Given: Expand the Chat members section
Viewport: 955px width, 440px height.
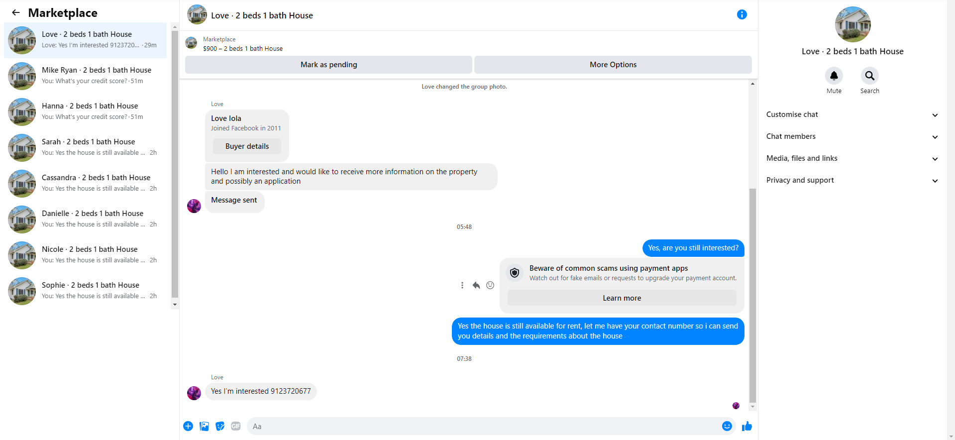Looking at the screenshot, I should 852,136.
